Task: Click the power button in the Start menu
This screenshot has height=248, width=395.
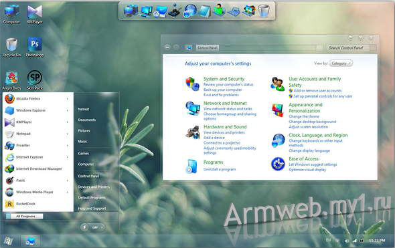Action: (x=85, y=227)
